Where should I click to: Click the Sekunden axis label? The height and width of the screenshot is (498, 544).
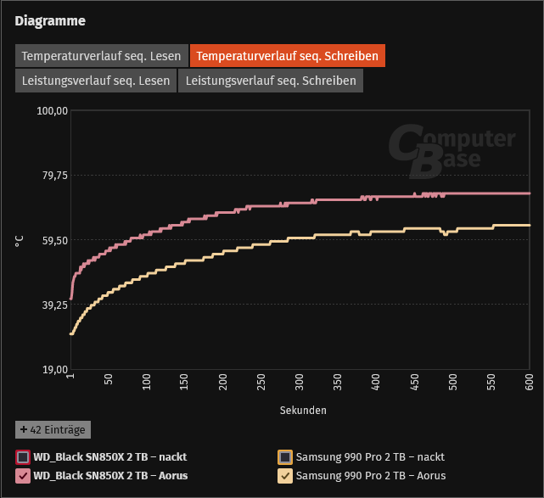(x=303, y=411)
